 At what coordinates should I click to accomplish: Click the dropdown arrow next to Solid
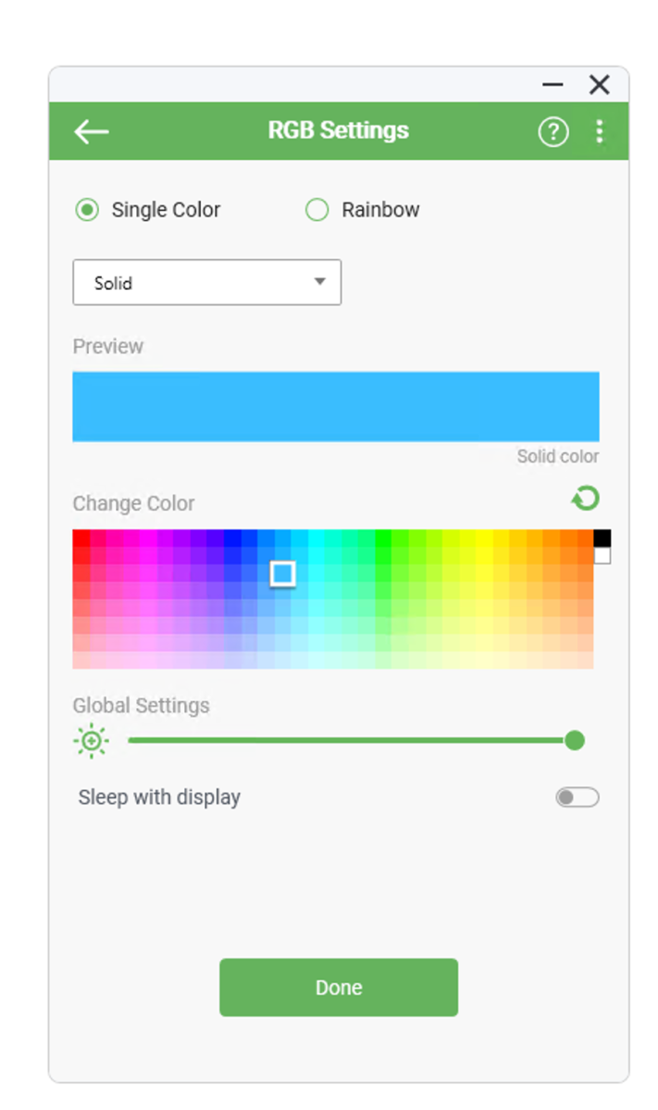point(320,281)
